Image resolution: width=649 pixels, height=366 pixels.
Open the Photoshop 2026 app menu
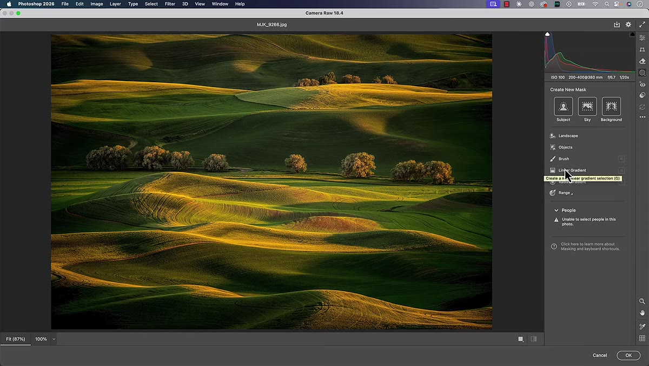(x=37, y=4)
